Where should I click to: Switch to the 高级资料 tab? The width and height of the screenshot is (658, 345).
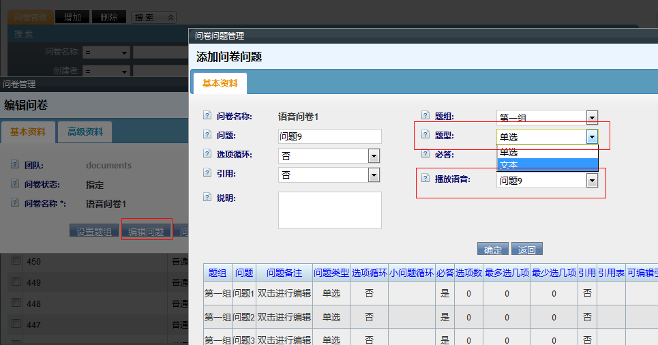(85, 132)
